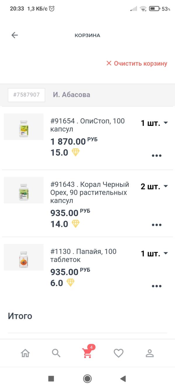Open more options for Корал Черный Орех
Image resolution: width=175 pixels, height=390 pixels.
pyautogui.click(x=157, y=225)
